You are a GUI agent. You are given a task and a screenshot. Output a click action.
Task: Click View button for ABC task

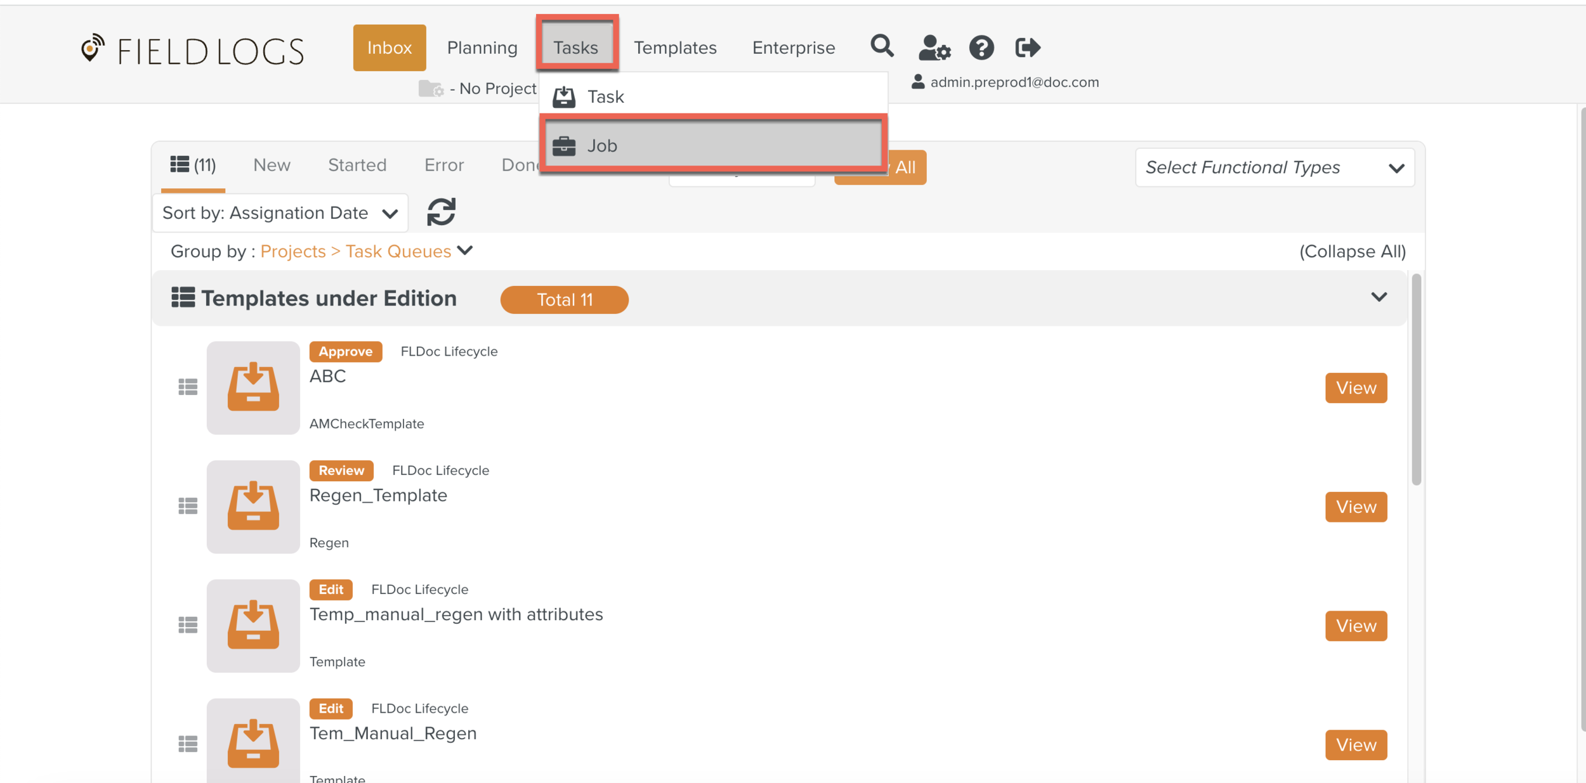[1356, 387]
